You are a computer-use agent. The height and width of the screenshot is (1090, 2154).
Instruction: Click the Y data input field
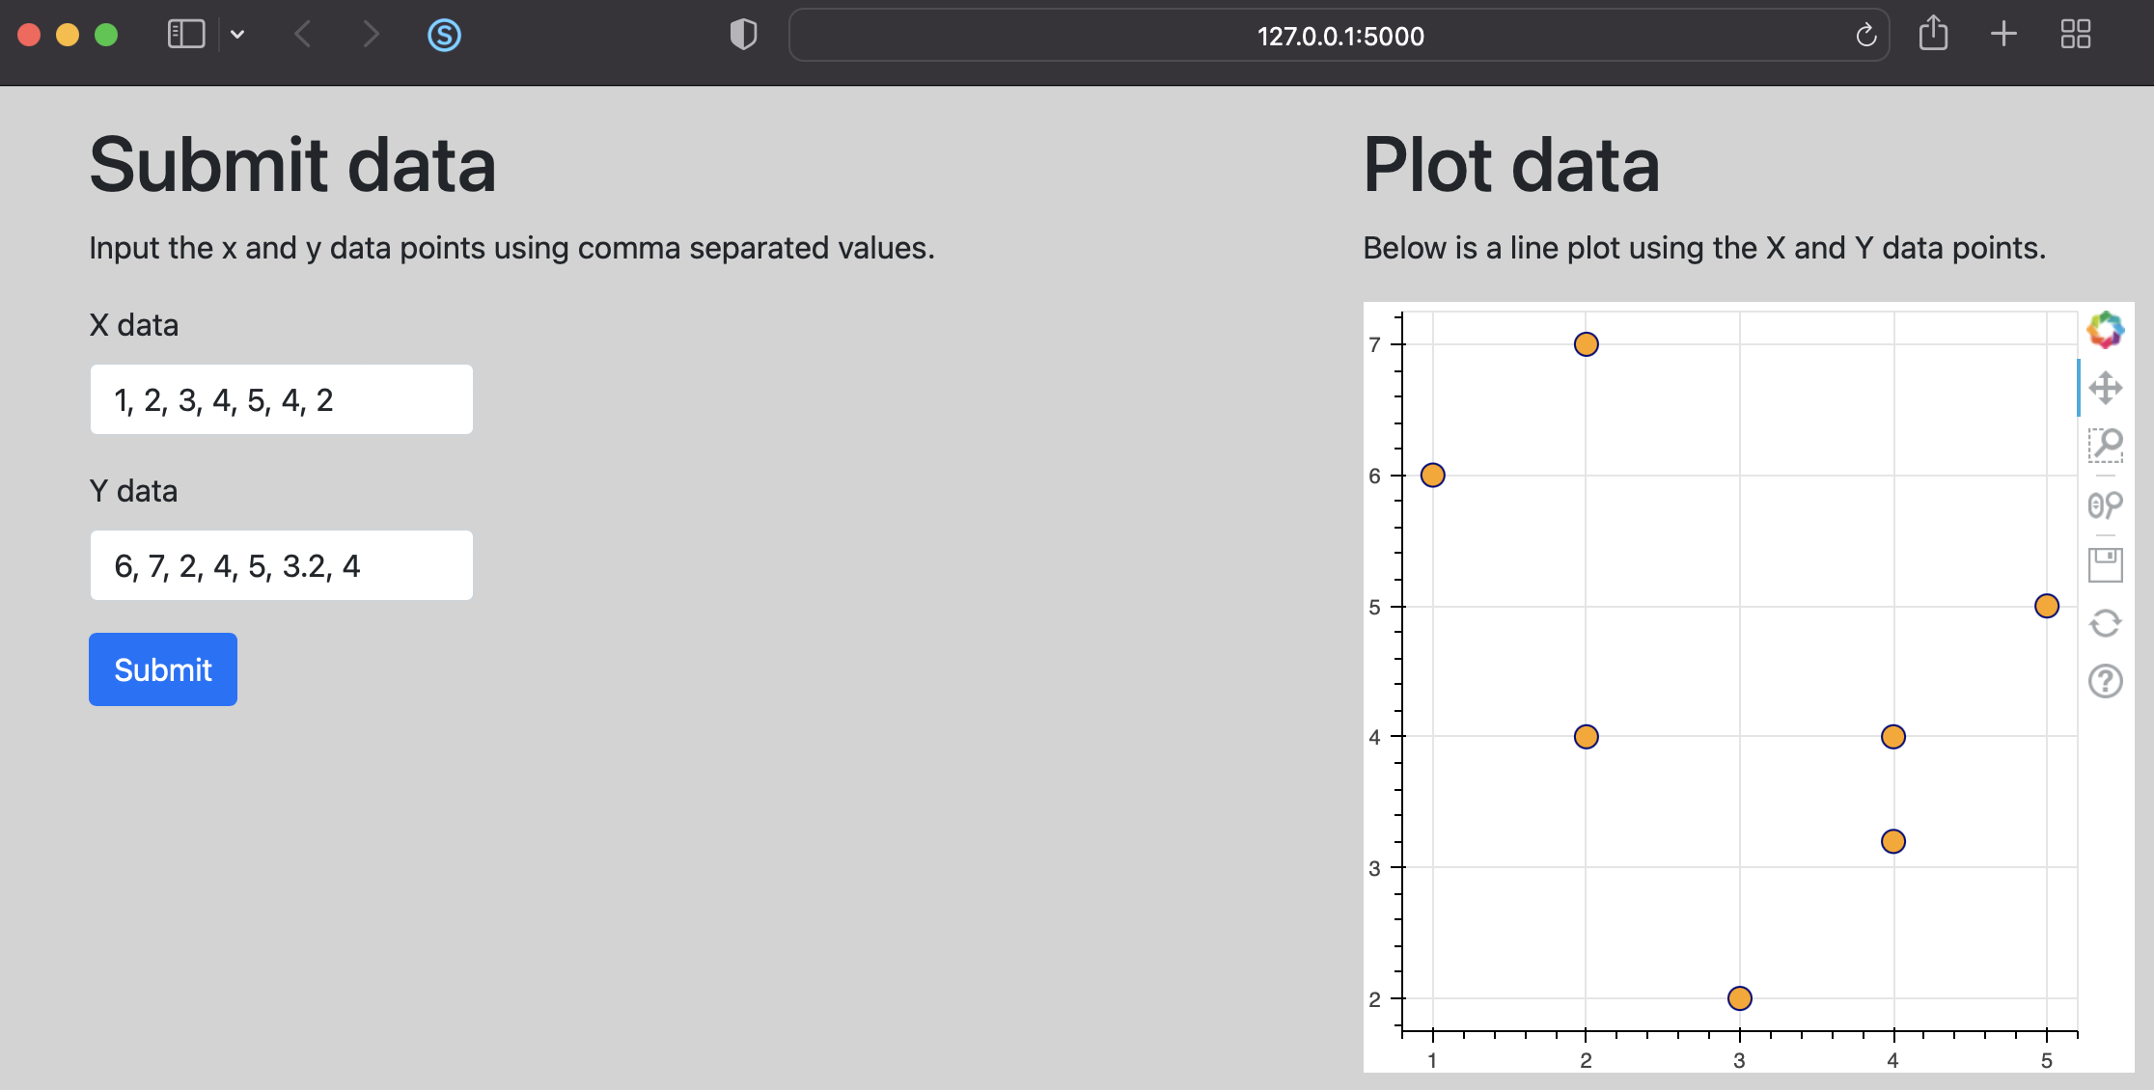coord(282,565)
